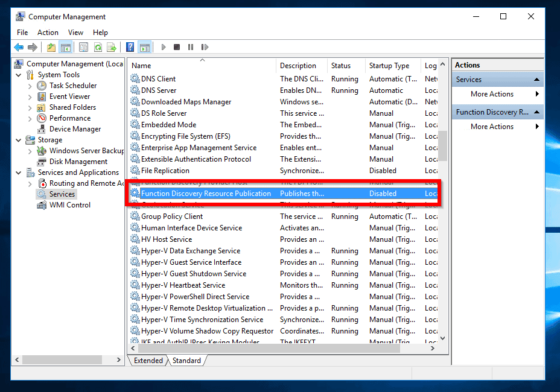Open the Action menu

[x=48, y=33]
